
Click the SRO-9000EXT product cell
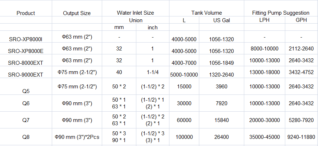[26, 75]
